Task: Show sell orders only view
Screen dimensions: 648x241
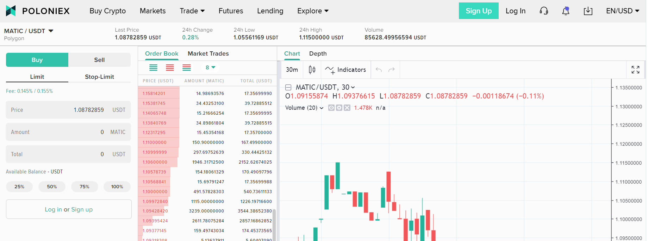Action: point(170,68)
